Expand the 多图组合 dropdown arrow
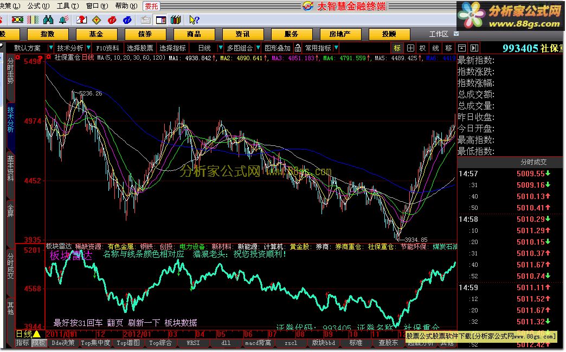The height and width of the screenshot is (352, 566). pos(258,48)
